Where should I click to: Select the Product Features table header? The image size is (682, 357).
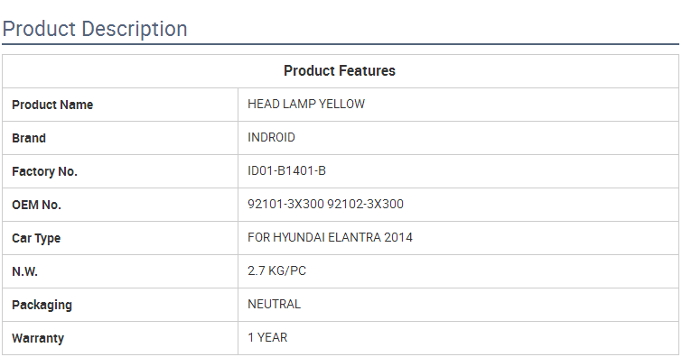click(x=340, y=71)
